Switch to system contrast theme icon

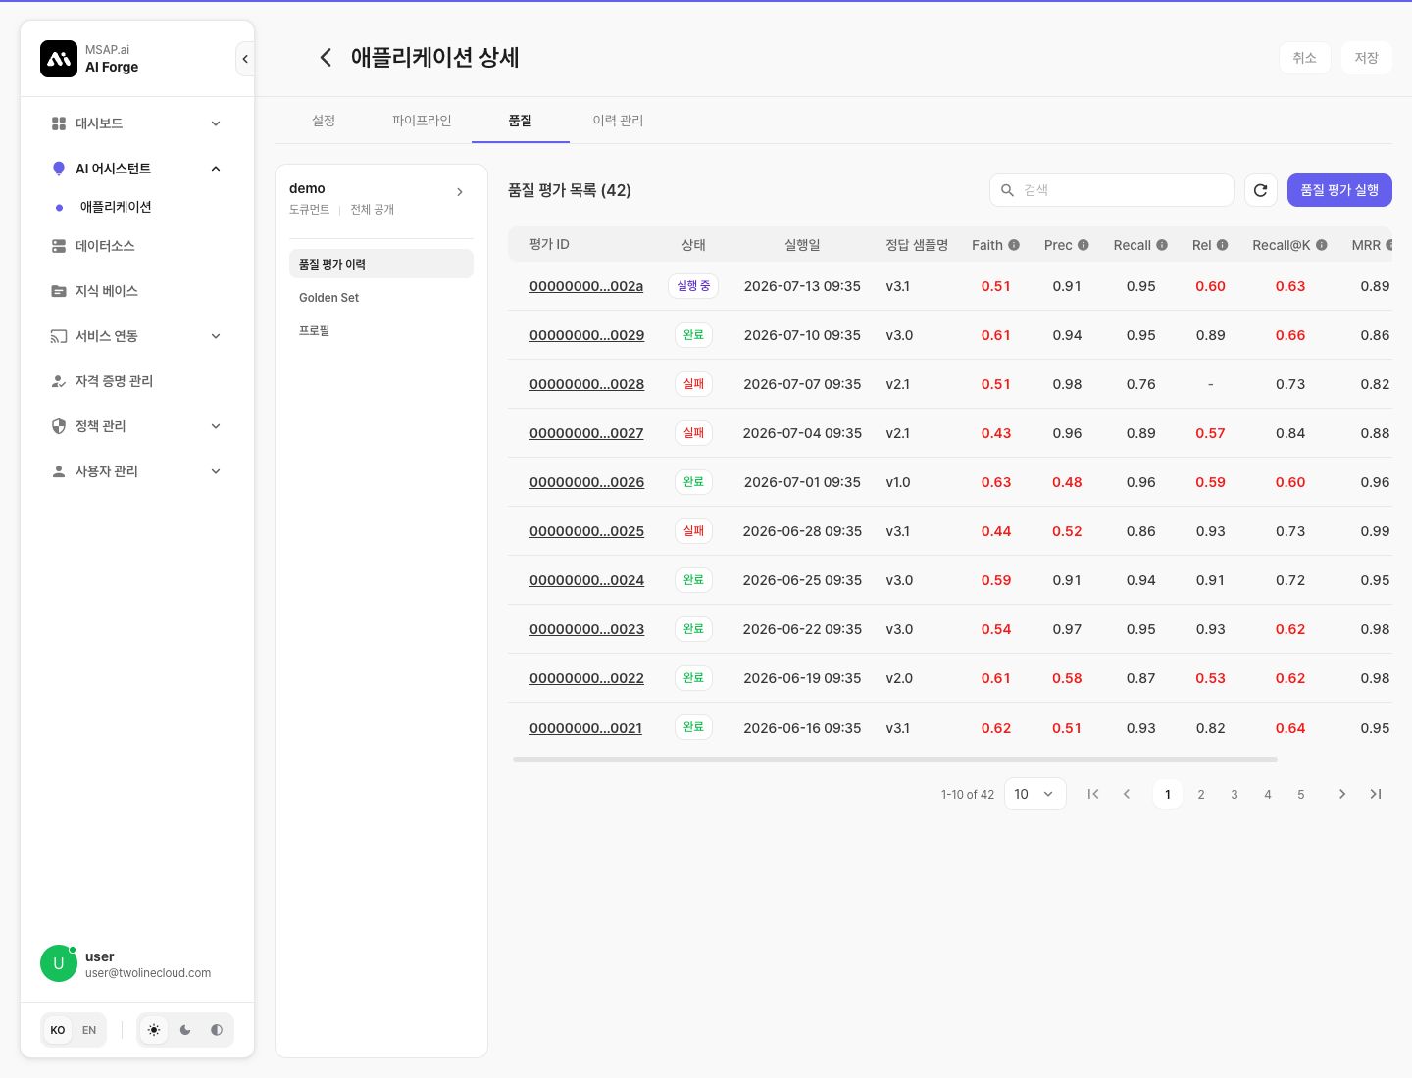(217, 1030)
